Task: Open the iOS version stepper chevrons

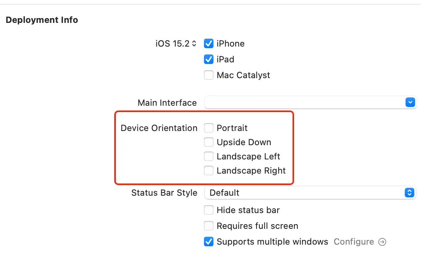Action: coord(194,43)
